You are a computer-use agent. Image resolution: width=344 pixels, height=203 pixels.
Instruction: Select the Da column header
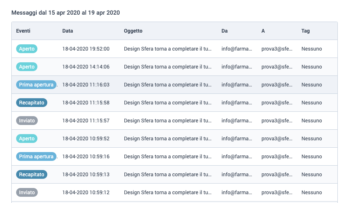click(x=224, y=31)
